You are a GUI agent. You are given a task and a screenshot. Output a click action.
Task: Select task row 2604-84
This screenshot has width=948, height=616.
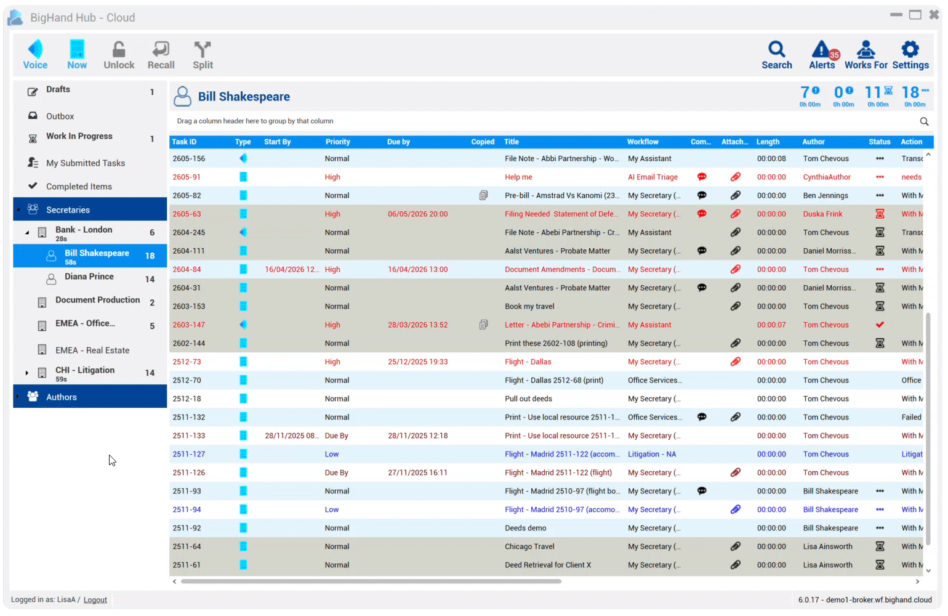tap(547, 269)
